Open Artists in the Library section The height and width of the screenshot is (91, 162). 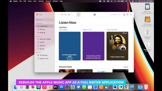pyautogui.click(x=45, y=42)
